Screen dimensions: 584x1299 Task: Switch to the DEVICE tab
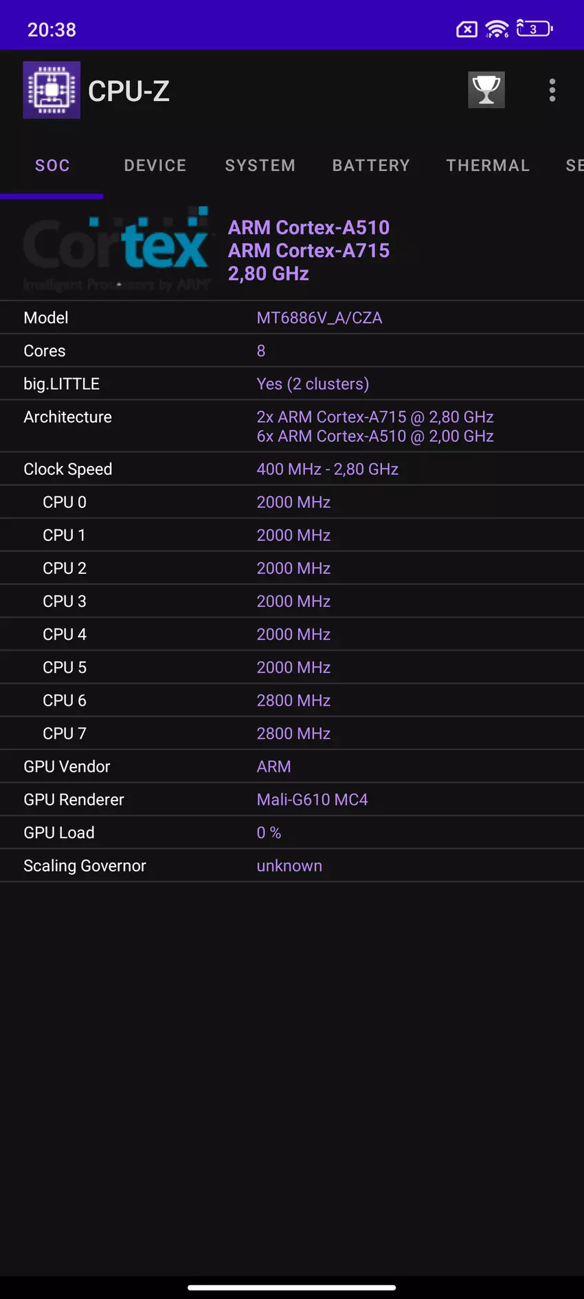[x=155, y=166]
